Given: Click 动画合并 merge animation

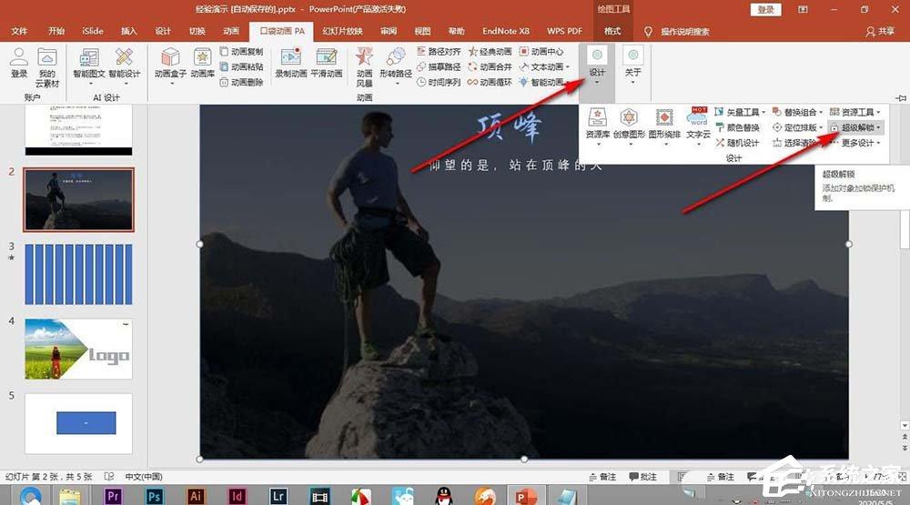Looking at the screenshot, I should tap(490, 66).
